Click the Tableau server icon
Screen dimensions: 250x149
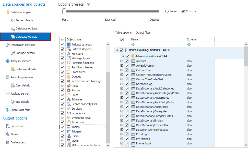[8, 94]
